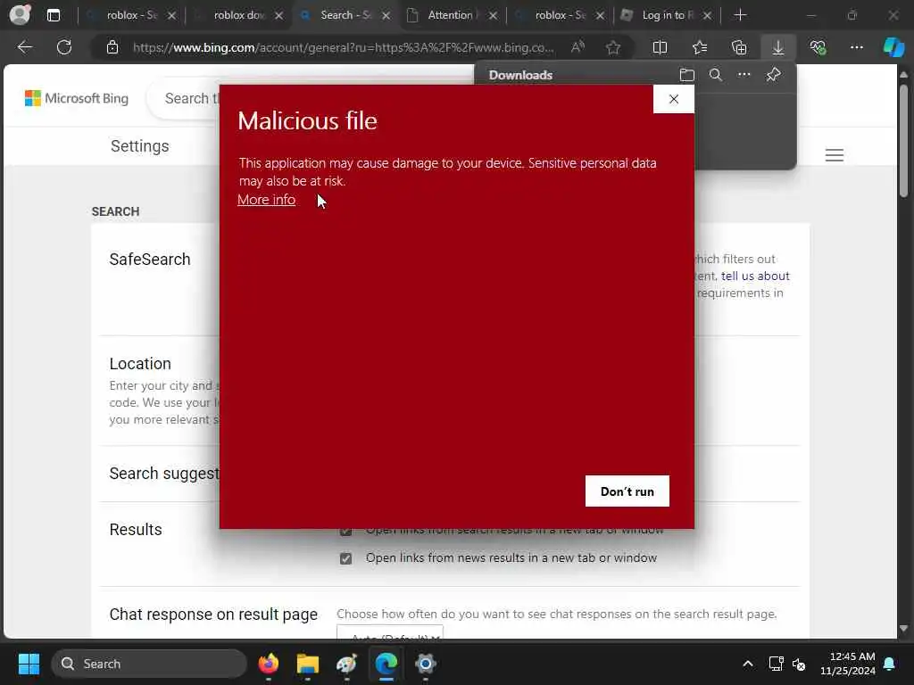914x685 pixels.
Task: Open the clock and date flyout
Action: click(848, 664)
